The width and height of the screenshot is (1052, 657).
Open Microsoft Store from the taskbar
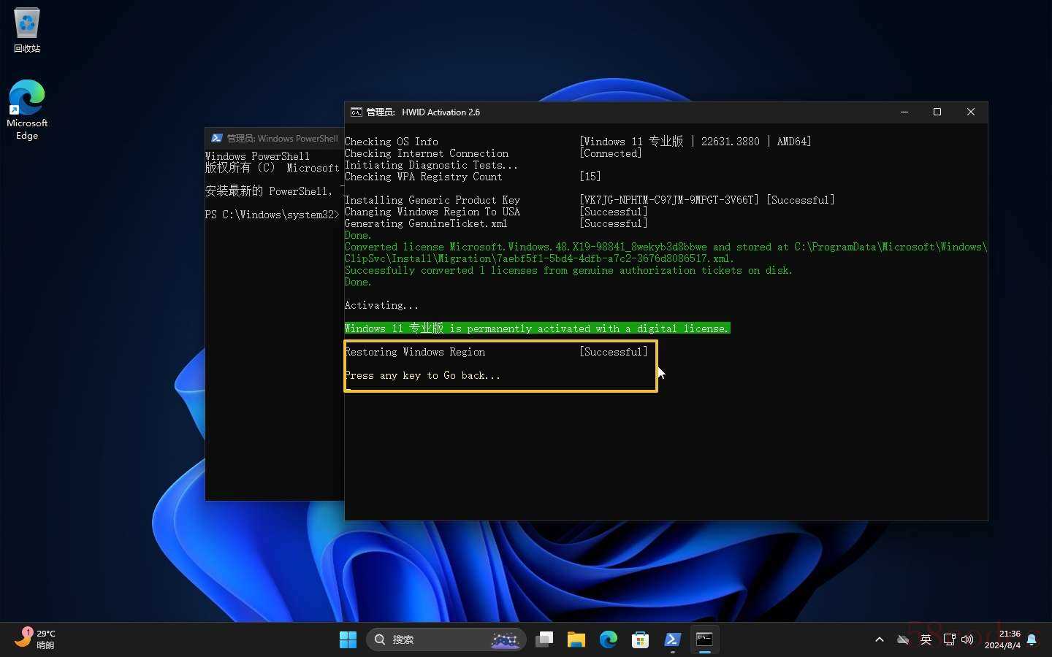[x=641, y=639]
